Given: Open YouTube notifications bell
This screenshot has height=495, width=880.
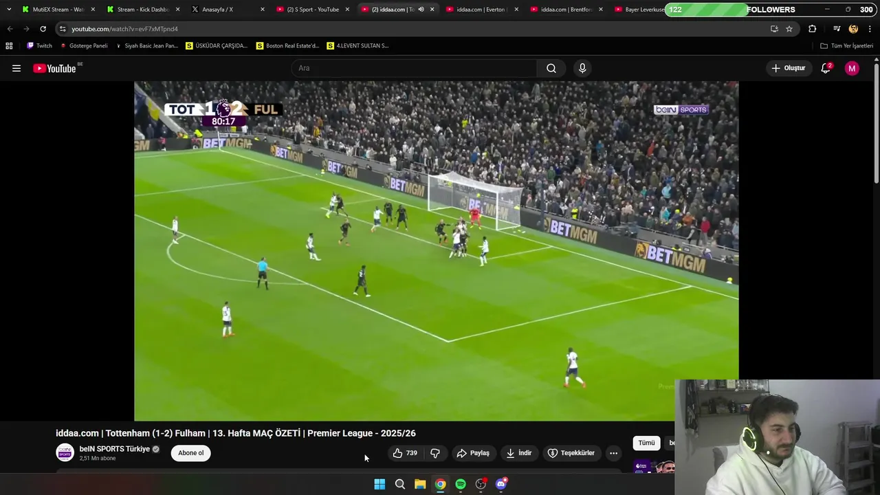Looking at the screenshot, I should click(826, 68).
